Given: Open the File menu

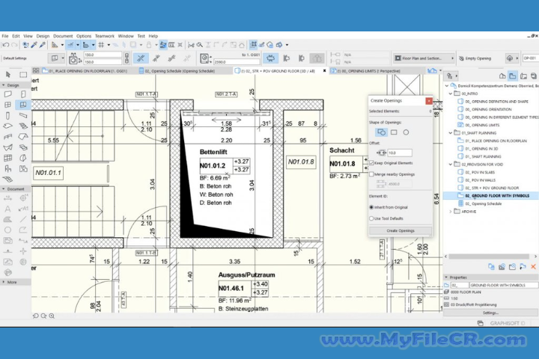Looking at the screenshot, I should pos(5,36).
